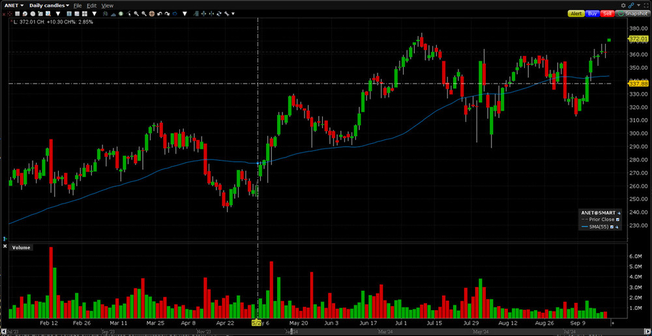Toggle the Prior Close checkbox
The height and width of the screenshot is (336, 652).
pos(618,219)
